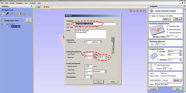Viewport: 186px width, 93px height.
Task: Open the Help menu
Action: pos(39,3)
